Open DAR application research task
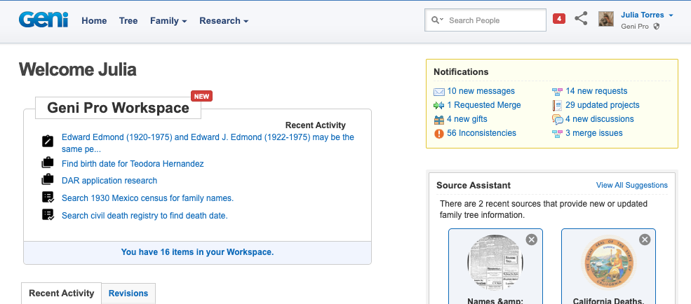The height and width of the screenshot is (304, 691). pyautogui.click(x=109, y=181)
